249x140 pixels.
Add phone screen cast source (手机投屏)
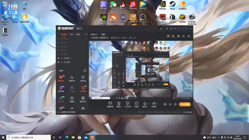coord(128,105)
